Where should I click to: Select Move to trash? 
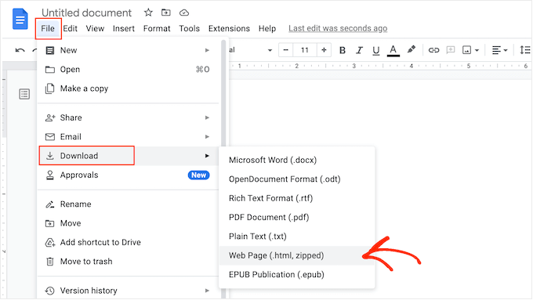pos(128,262)
